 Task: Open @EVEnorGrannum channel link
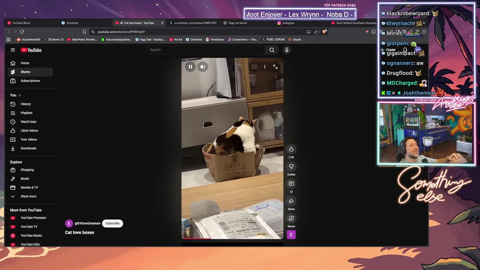[87, 223]
